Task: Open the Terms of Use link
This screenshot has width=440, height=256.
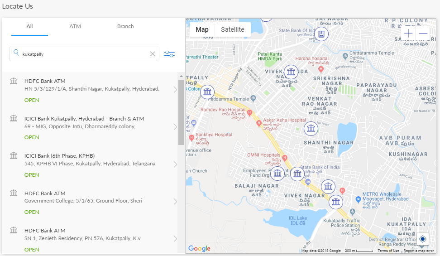Action: tap(388, 251)
